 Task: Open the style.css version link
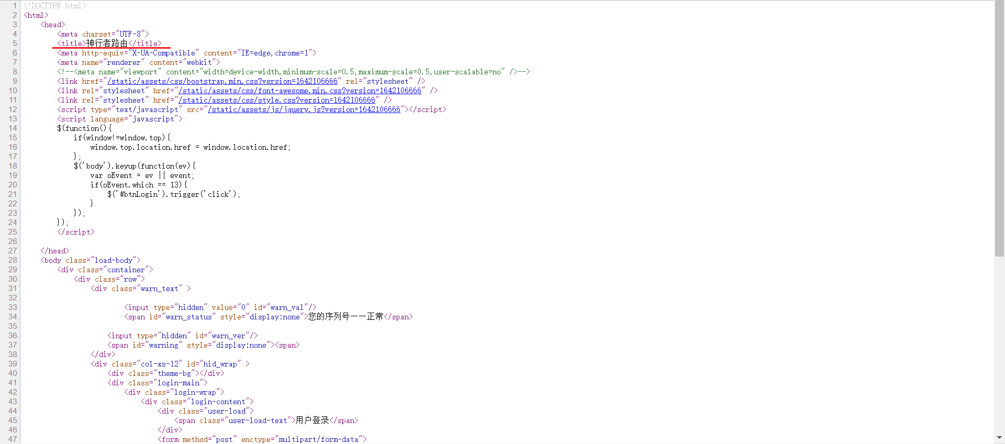tap(277, 100)
